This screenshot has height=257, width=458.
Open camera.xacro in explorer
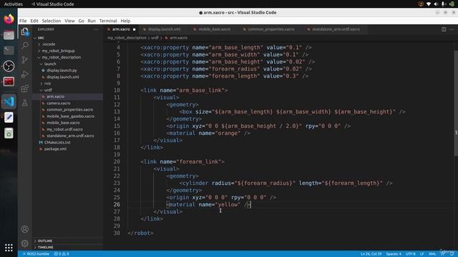pyautogui.click(x=59, y=103)
